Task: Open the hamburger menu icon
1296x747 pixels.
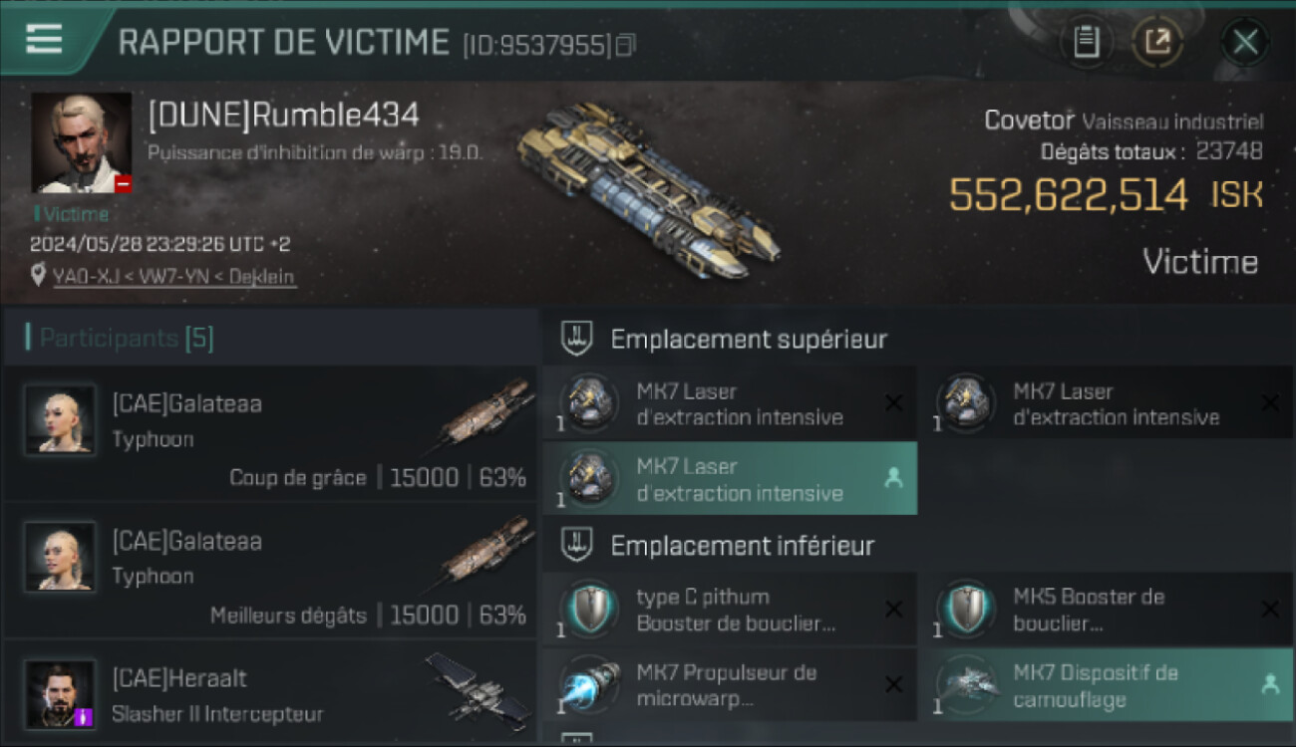Action: pyautogui.click(x=44, y=39)
